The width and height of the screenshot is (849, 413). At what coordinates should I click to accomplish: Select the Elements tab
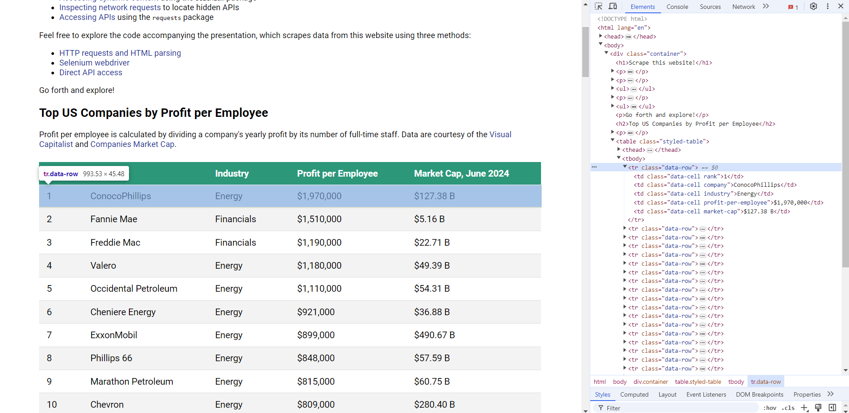(x=643, y=7)
